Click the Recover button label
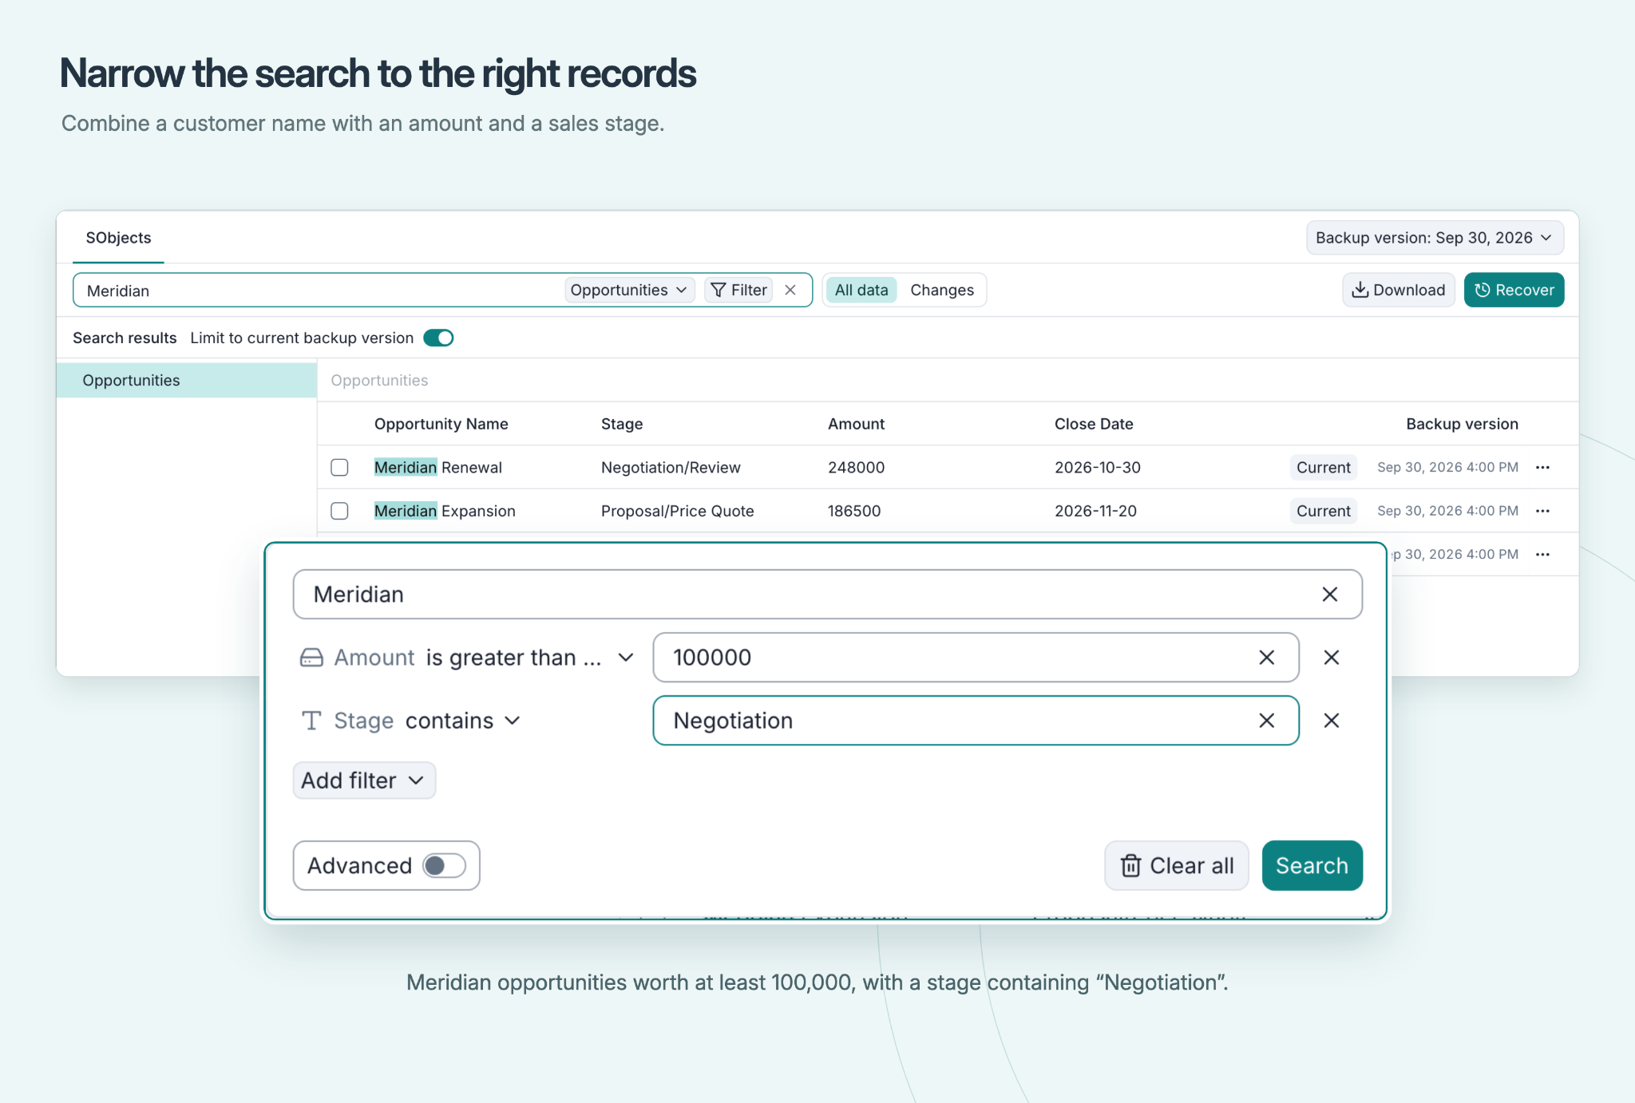The width and height of the screenshot is (1635, 1103). click(x=1525, y=290)
